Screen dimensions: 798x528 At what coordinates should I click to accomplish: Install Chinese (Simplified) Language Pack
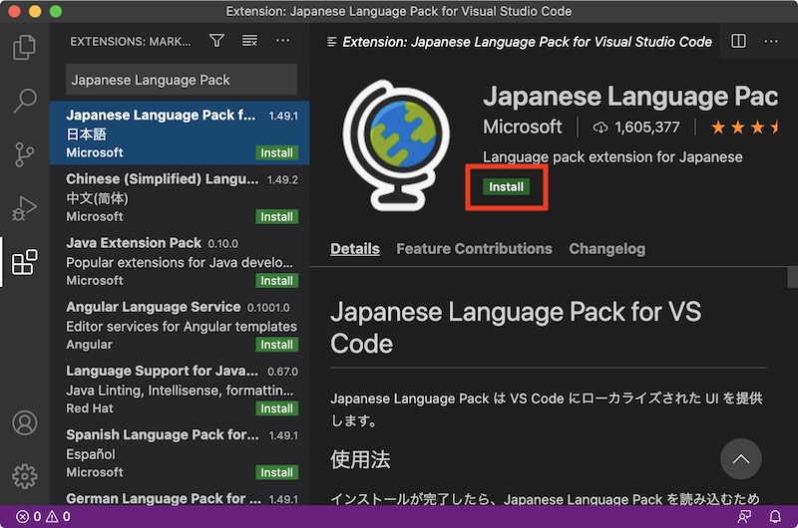pos(277,217)
